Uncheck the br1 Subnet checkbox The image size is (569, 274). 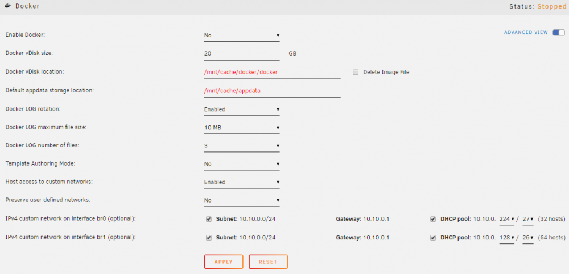click(209, 238)
